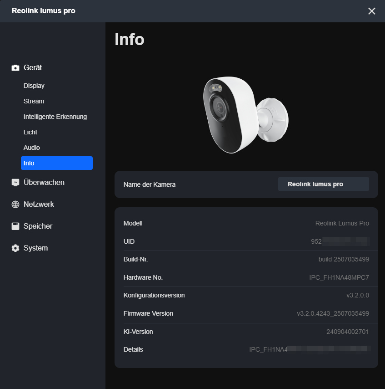
Task: Click the UID value starting with 952
Action: click(340, 241)
